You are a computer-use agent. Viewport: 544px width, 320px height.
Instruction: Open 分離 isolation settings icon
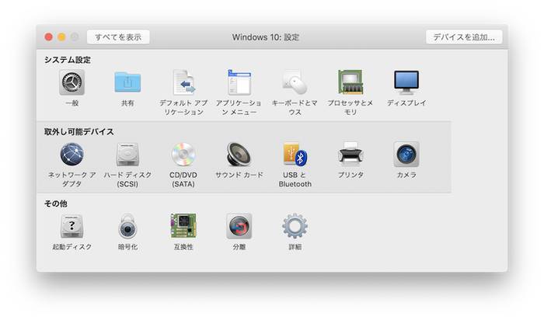coord(239,226)
